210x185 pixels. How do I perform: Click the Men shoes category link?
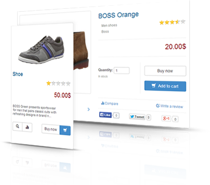pos(109,25)
